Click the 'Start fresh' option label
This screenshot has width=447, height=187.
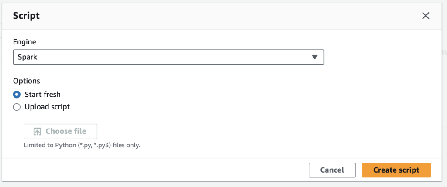[42, 94]
